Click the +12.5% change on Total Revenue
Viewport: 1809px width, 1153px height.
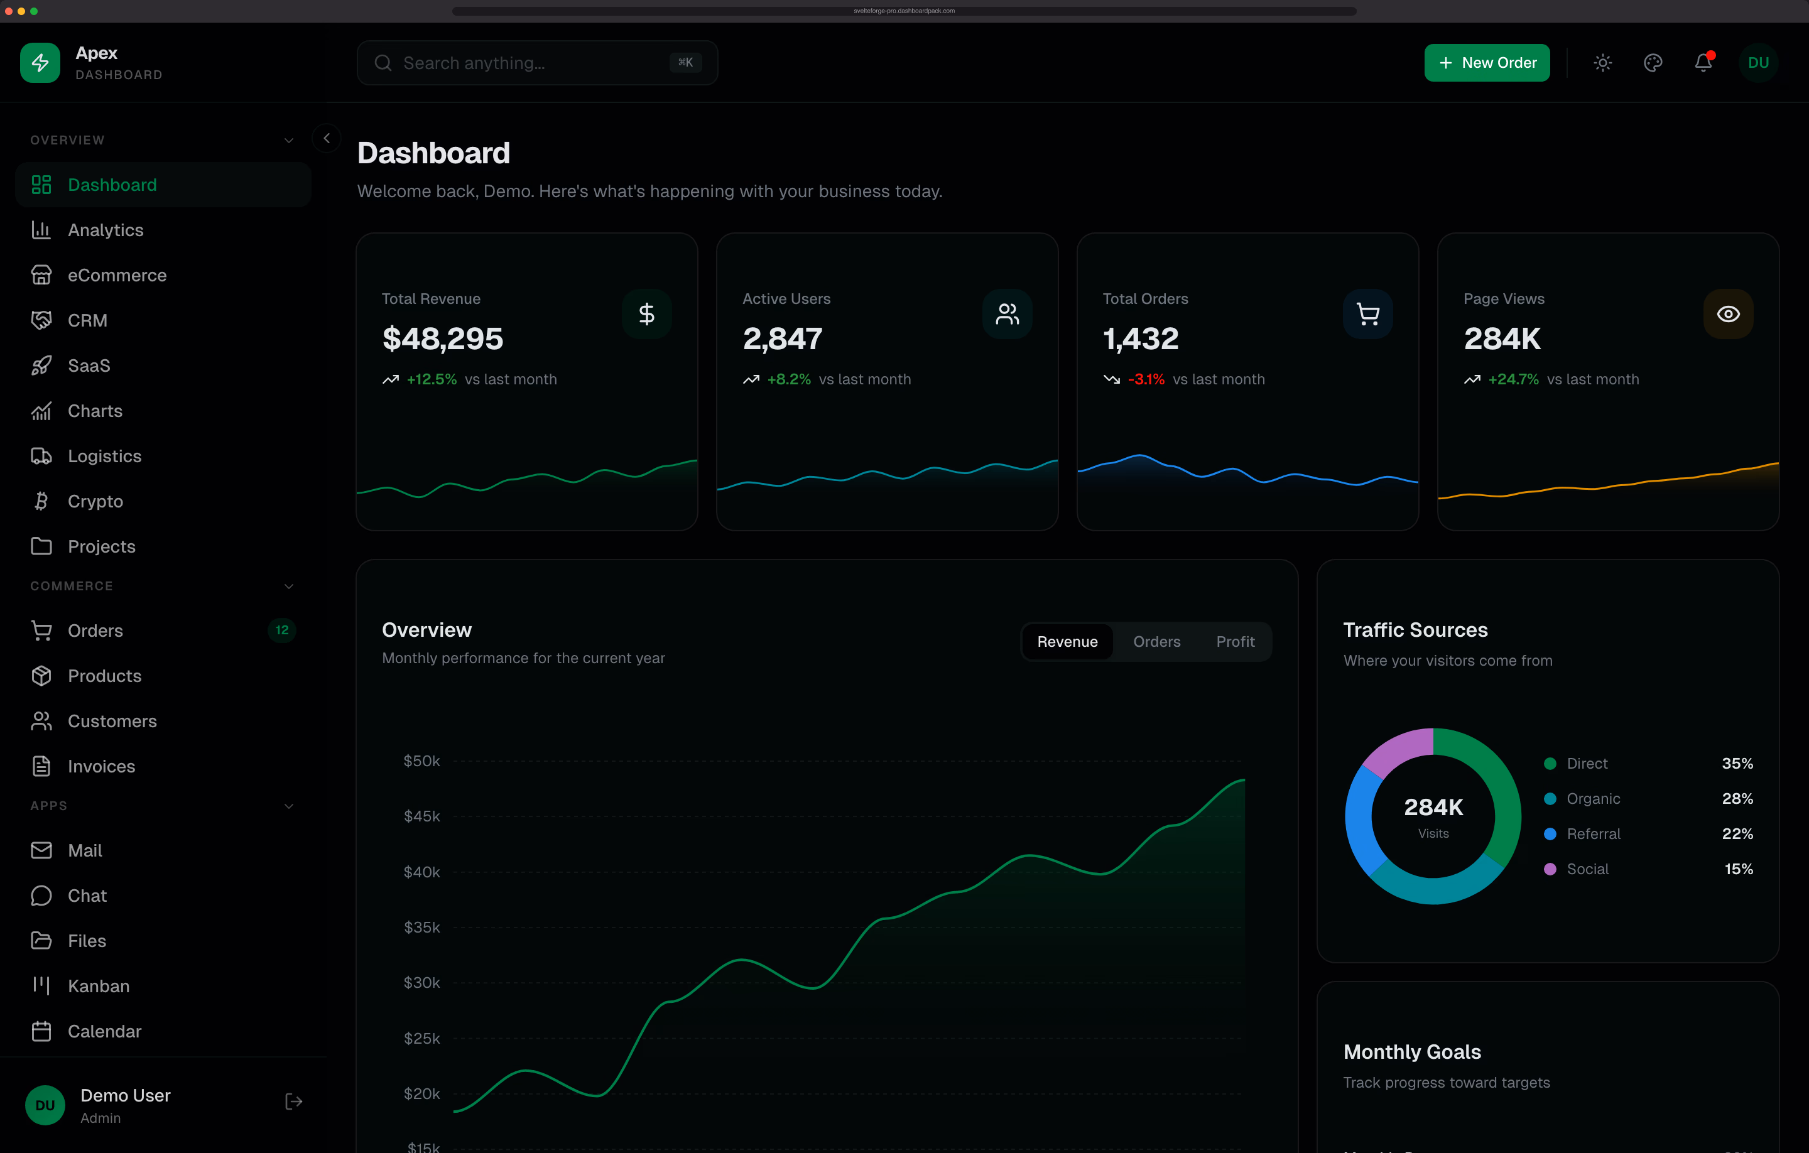(x=432, y=379)
